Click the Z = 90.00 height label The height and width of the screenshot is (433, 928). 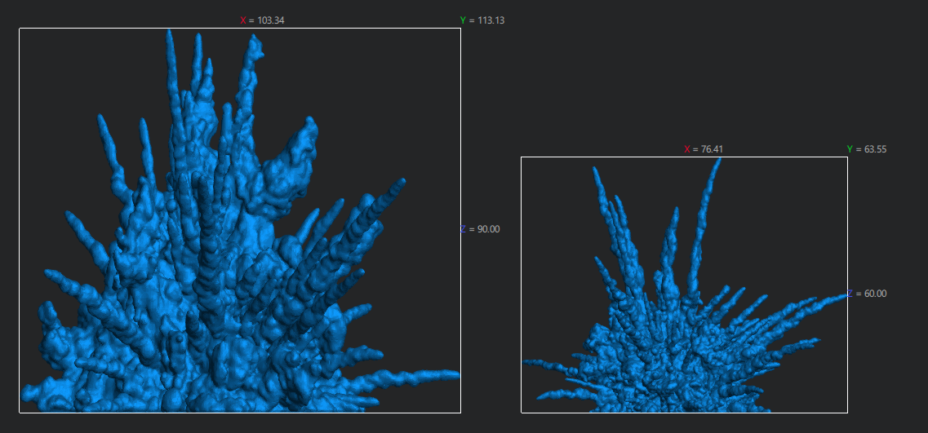coord(480,229)
